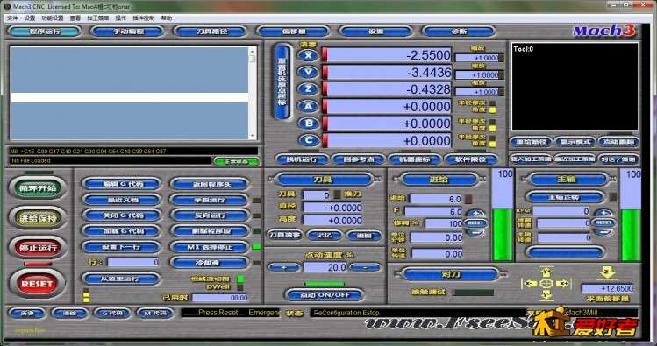This screenshot has width=657, height=346.
Task: Click 显示模式 display mode button
Action: tap(575, 142)
